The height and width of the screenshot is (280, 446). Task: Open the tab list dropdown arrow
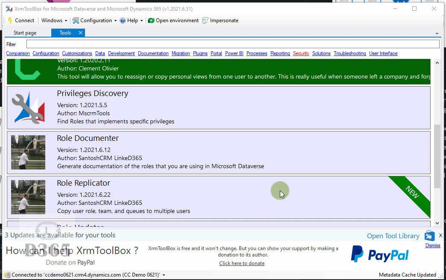(437, 34)
